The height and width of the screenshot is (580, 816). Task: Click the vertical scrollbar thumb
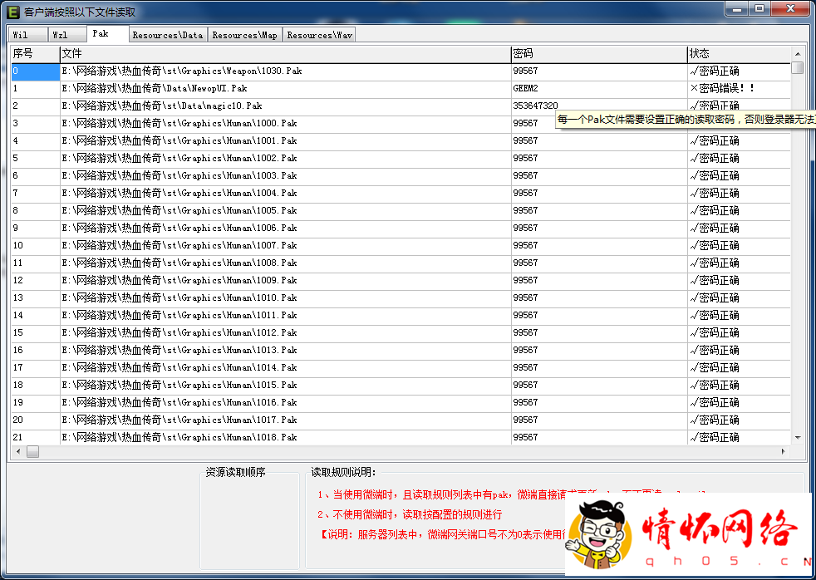(797, 67)
